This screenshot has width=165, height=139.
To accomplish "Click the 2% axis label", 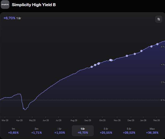I will point(163,82).
